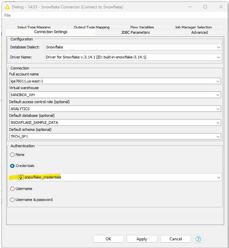Click the flow variable icon beside snowflake_credentials
229x248 pixels.
point(21,177)
